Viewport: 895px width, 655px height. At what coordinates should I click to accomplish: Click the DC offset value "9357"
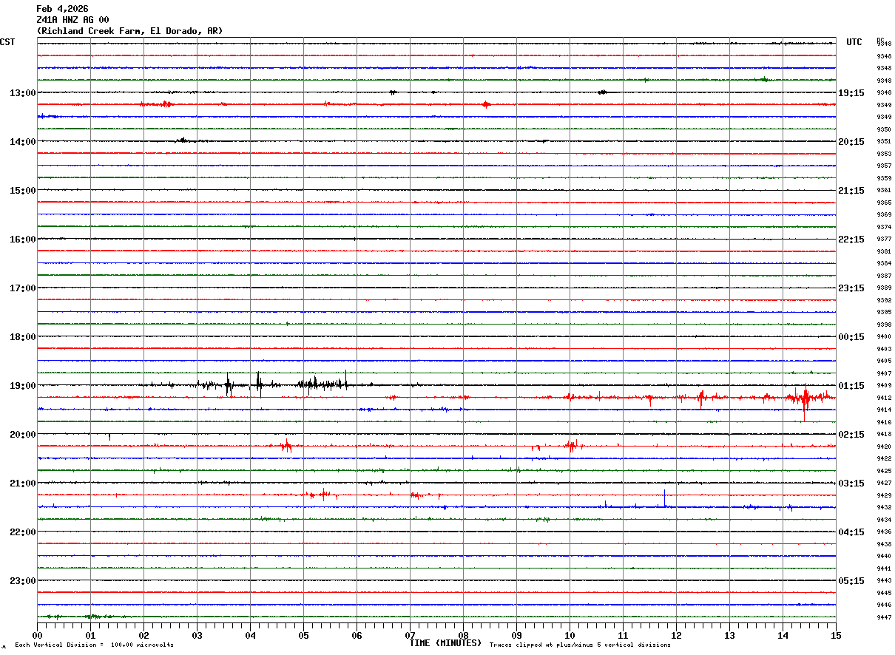pyautogui.click(x=884, y=166)
